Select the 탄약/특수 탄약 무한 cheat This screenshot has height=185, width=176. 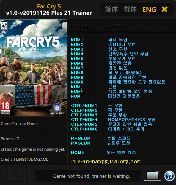(x=128, y=54)
